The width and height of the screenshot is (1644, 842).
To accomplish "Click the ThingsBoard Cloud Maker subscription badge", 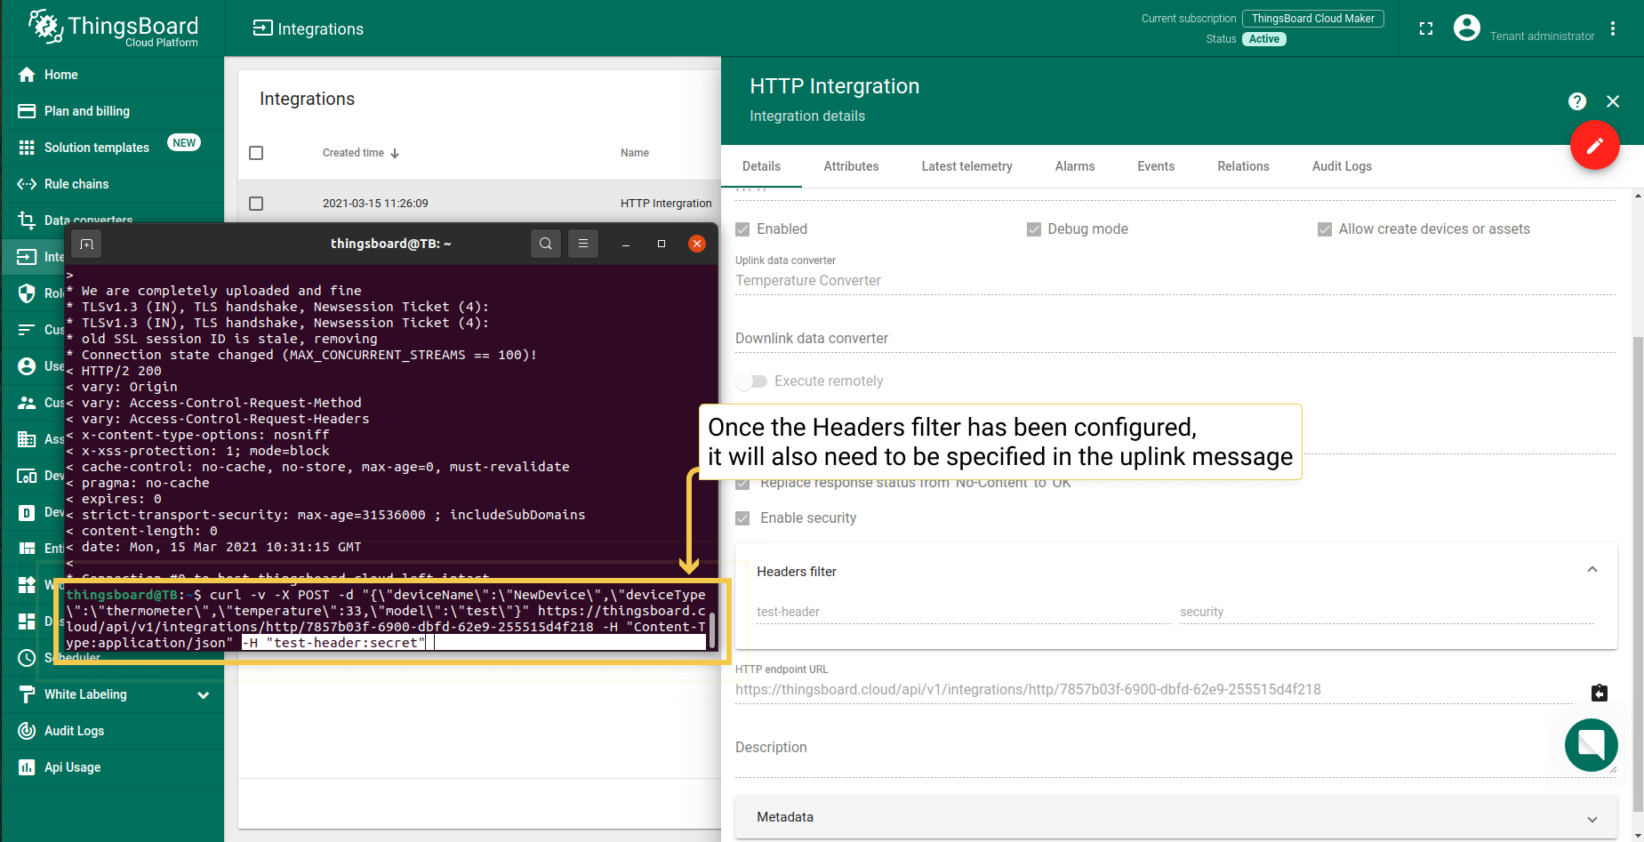I will [x=1313, y=19].
